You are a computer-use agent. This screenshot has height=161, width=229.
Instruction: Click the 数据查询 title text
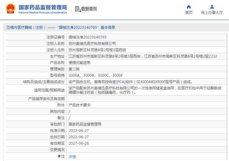(x=89, y=9)
